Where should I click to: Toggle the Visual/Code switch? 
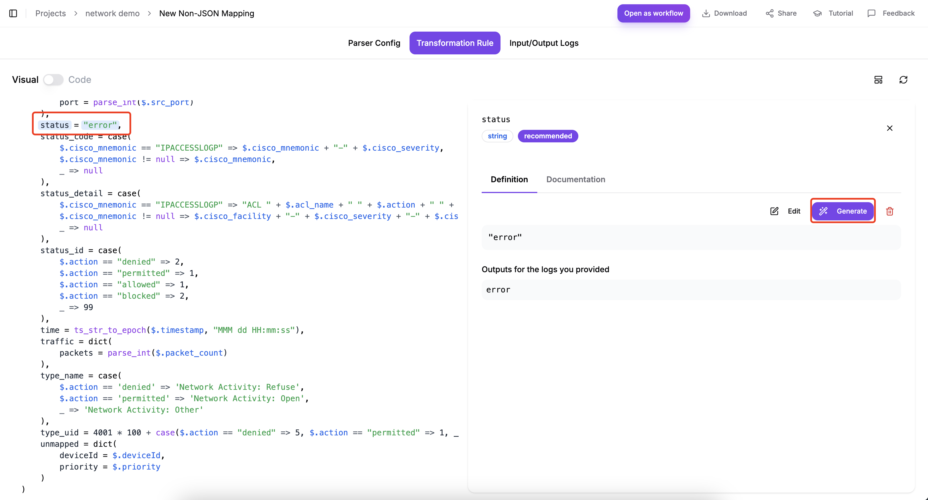[x=53, y=79]
